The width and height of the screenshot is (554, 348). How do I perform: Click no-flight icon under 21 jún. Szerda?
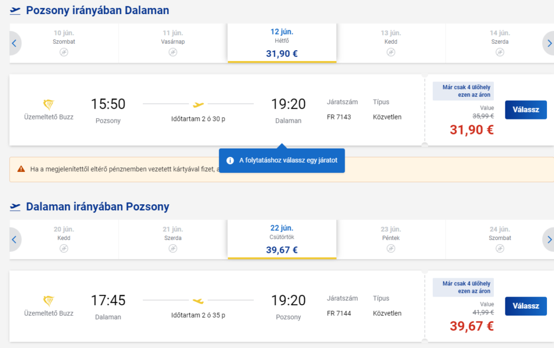coord(173,249)
